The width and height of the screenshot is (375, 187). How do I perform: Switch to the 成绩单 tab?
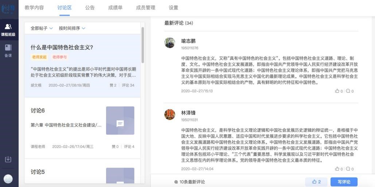coord(115,8)
